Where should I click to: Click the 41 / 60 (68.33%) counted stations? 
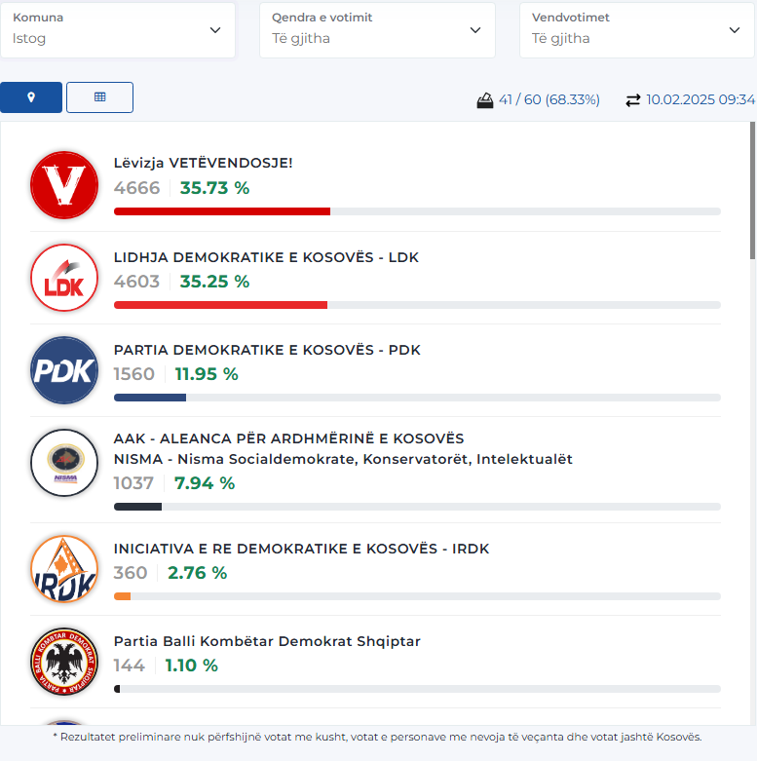pyautogui.click(x=549, y=99)
